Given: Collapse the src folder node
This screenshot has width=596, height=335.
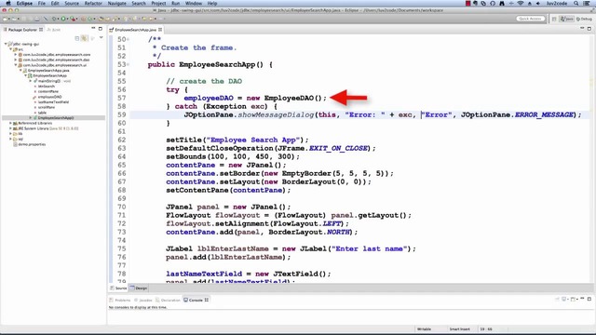Looking at the screenshot, I should pyautogui.click(x=11, y=49).
